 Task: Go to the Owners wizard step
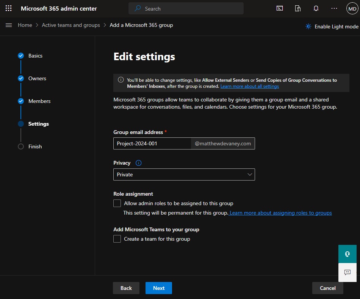(37, 78)
